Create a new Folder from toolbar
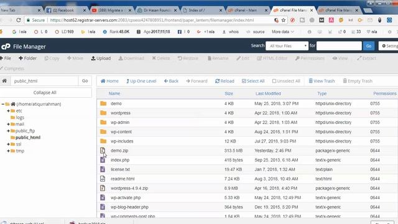 [27, 58]
